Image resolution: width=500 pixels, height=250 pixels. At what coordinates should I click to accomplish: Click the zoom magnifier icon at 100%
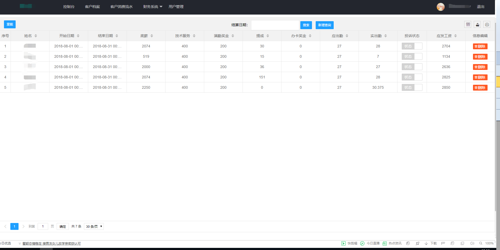pyautogui.click(x=481, y=243)
